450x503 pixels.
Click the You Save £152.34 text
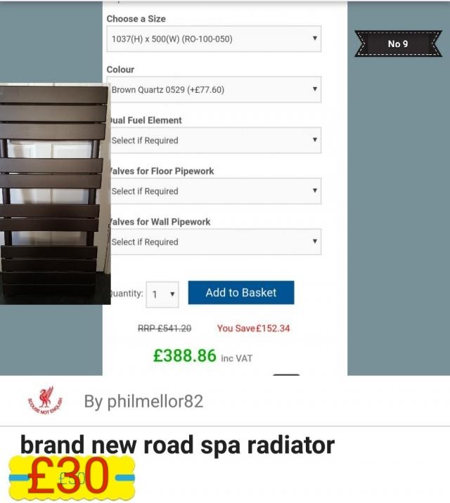[x=253, y=328]
